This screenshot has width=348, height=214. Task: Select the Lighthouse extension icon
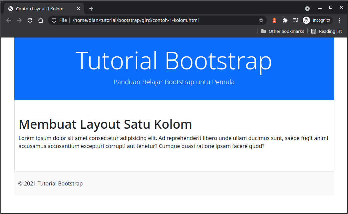[x=274, y=20]
